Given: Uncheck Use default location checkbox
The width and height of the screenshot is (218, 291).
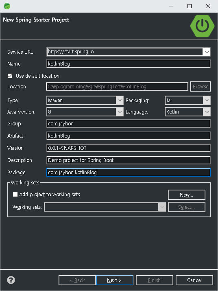Looking at the screenshot, I should [x=10, y=76].
